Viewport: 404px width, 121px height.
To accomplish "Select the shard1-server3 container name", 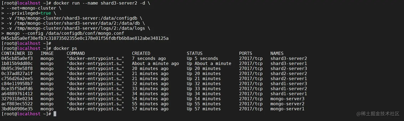I will (x=289, y=84).
